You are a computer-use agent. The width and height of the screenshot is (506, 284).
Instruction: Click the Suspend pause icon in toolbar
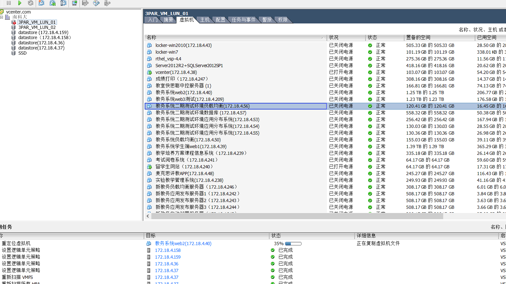coord(9,3)
